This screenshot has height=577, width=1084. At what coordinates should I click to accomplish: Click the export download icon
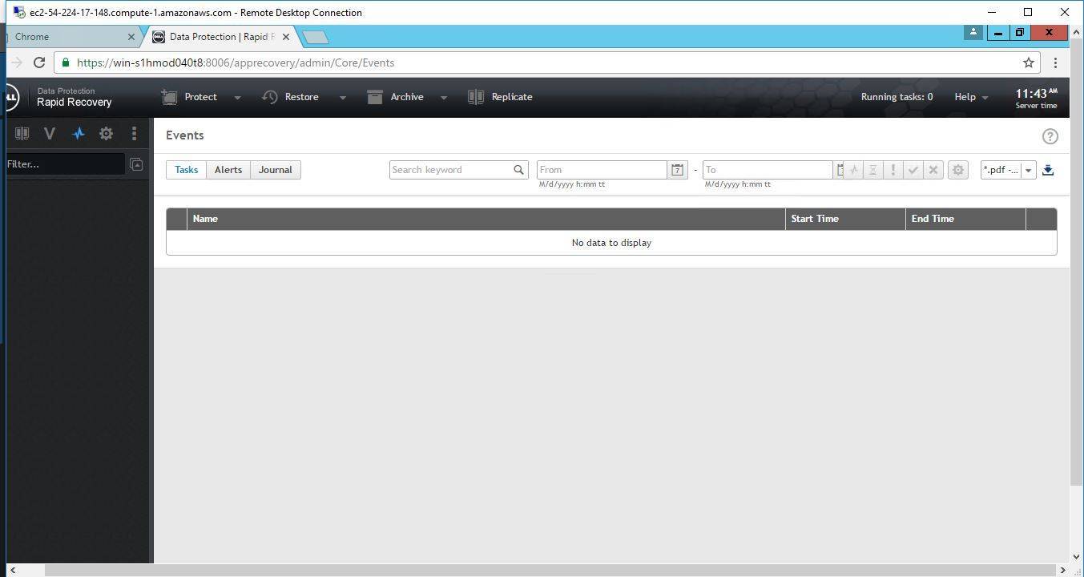click(x=1048, y=170)
